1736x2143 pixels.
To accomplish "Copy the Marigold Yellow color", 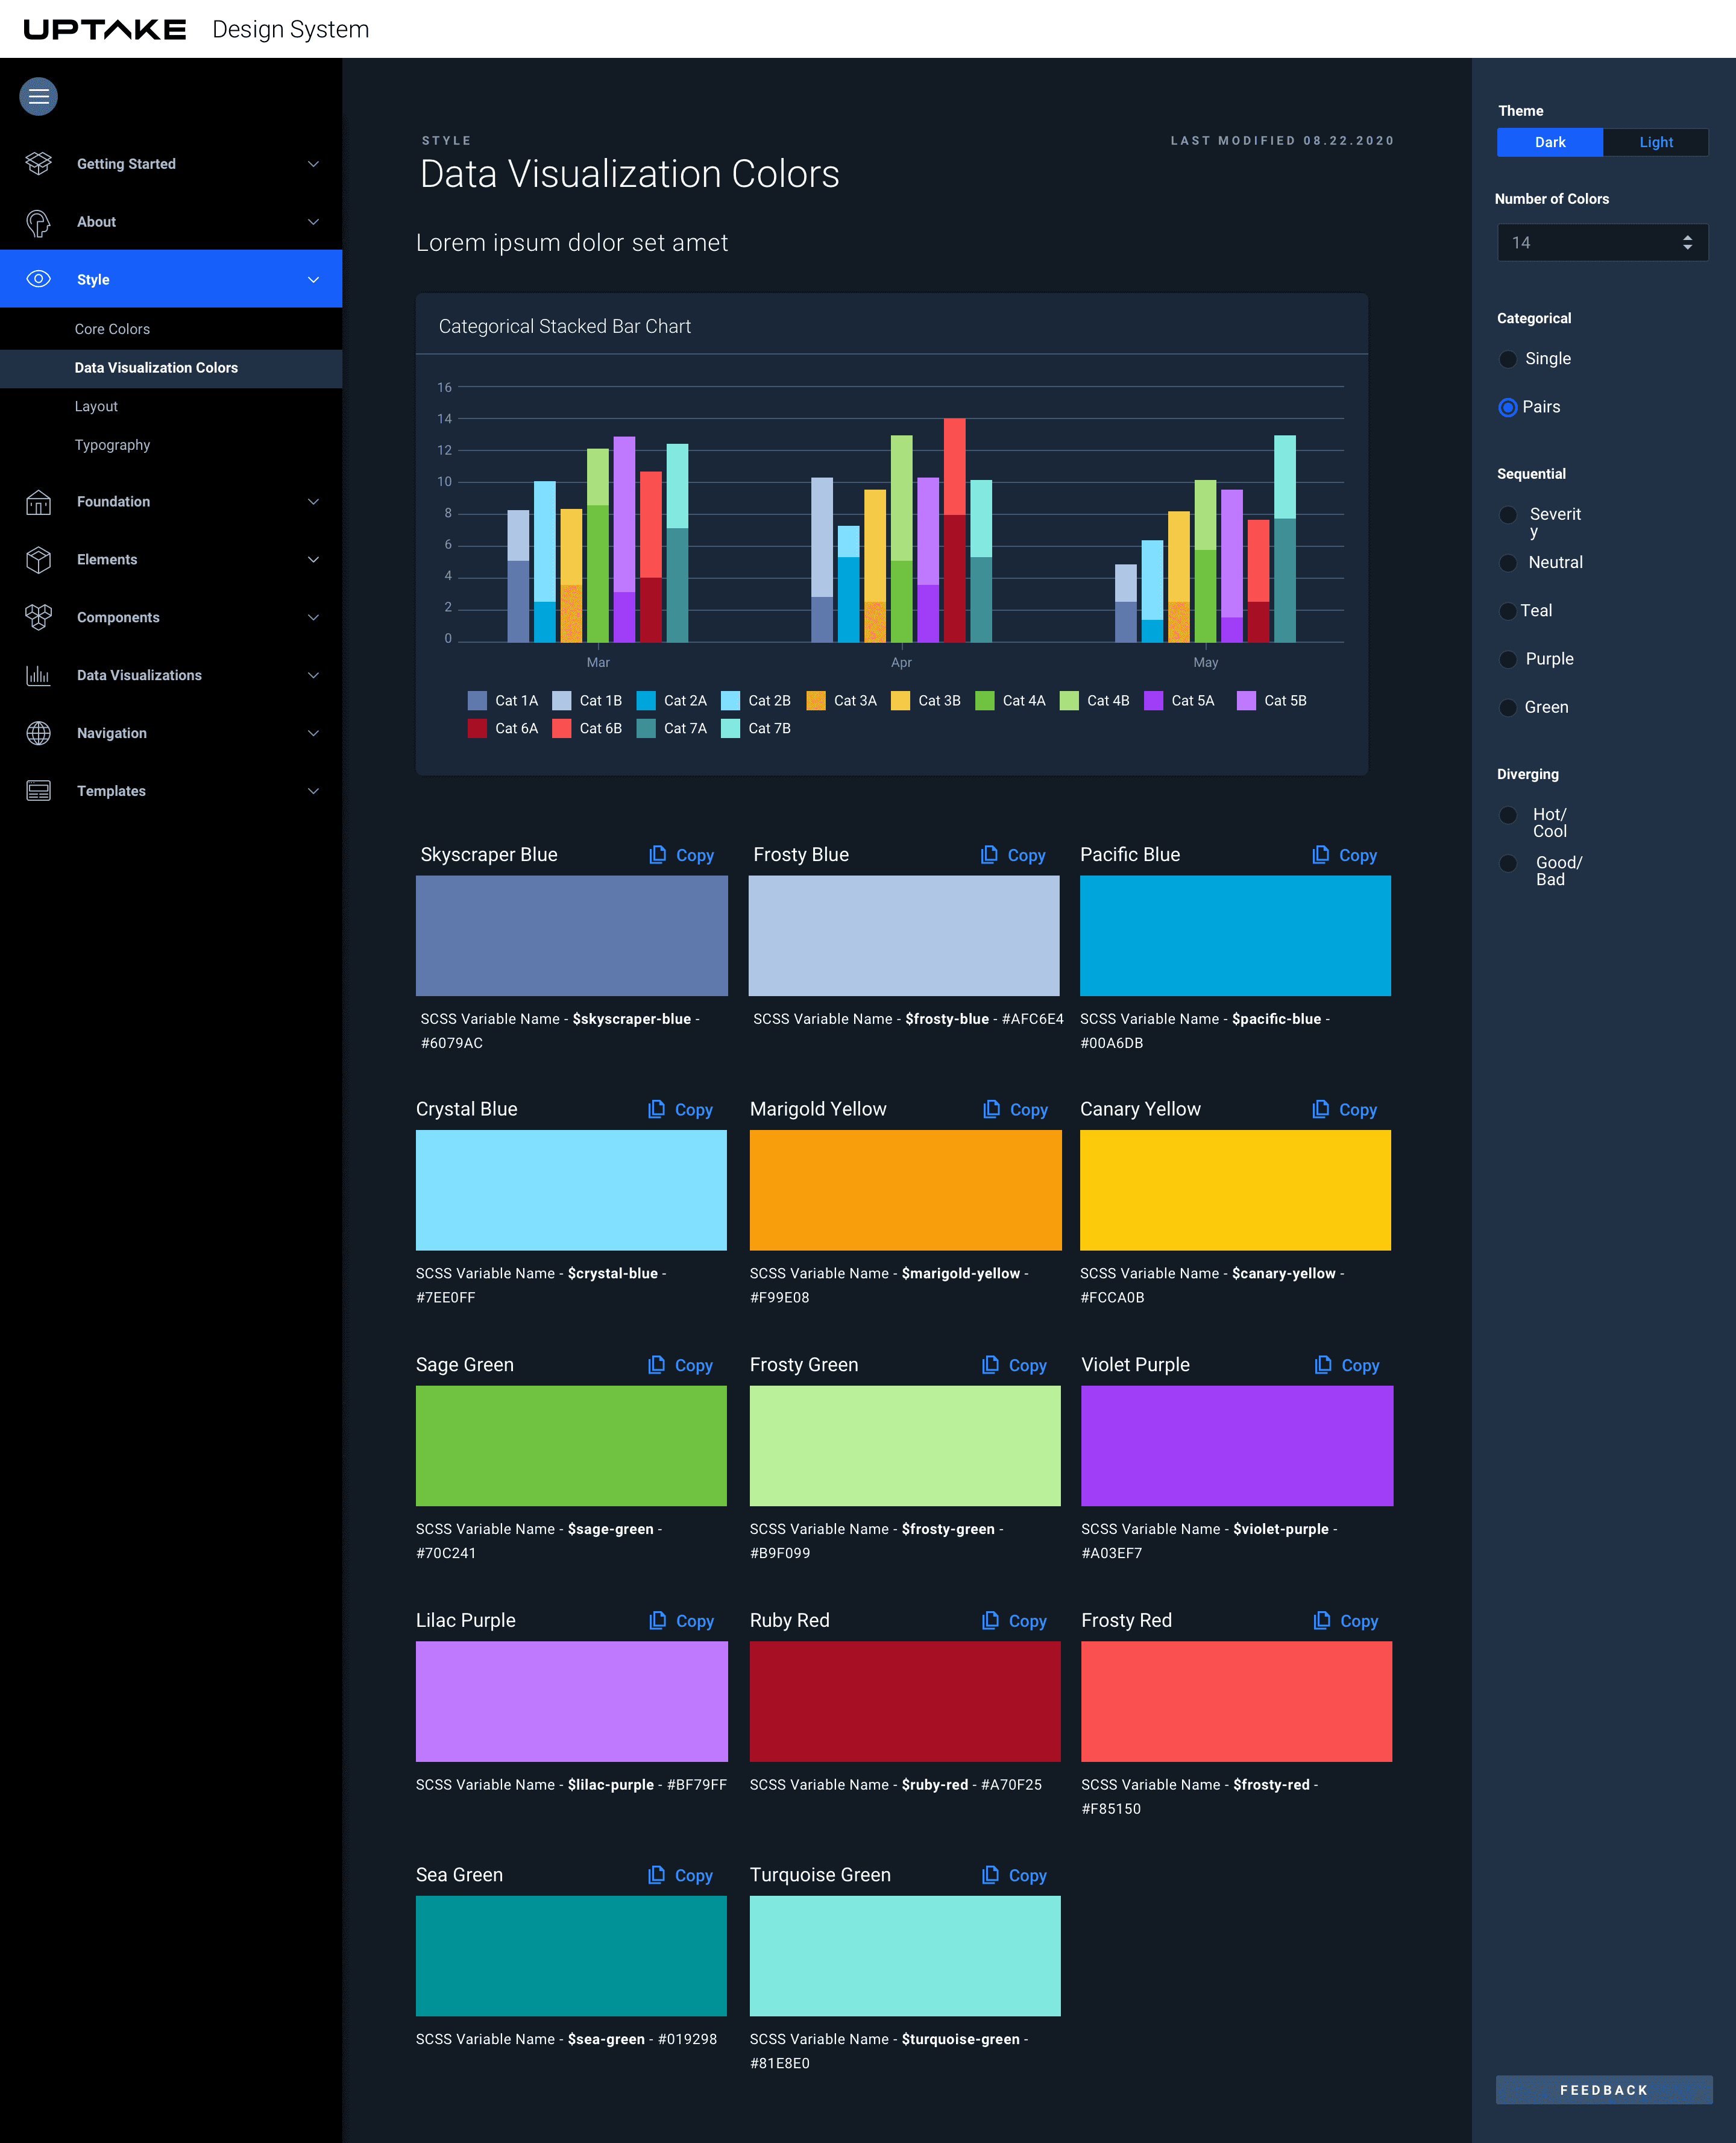I will [x=1016, y=1109].
